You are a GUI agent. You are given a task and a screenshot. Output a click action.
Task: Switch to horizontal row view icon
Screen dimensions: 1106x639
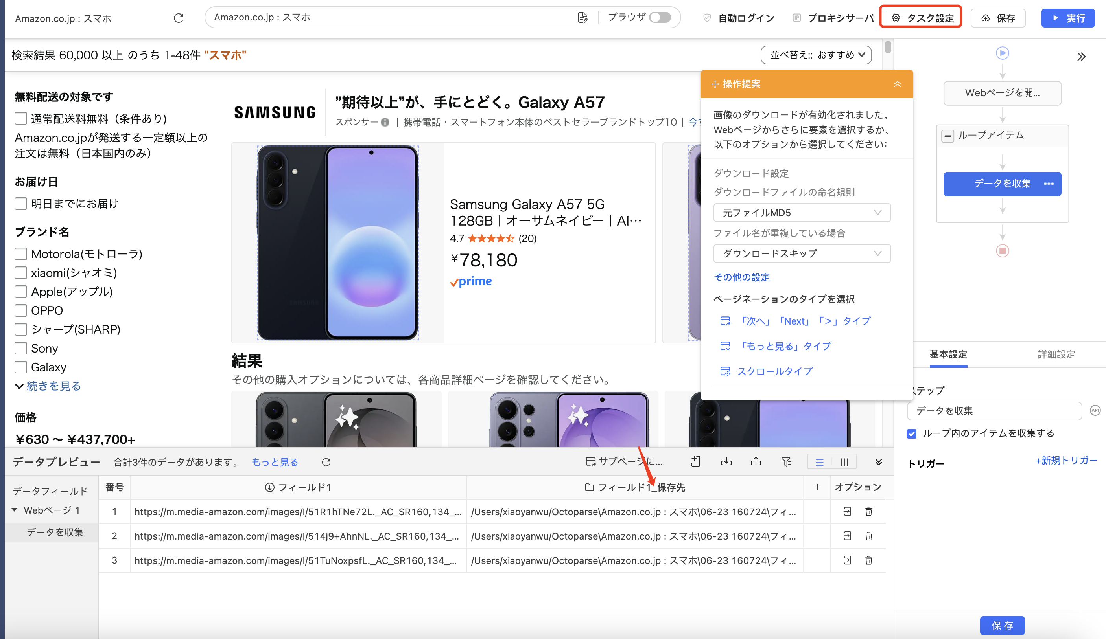pos(819,462)
